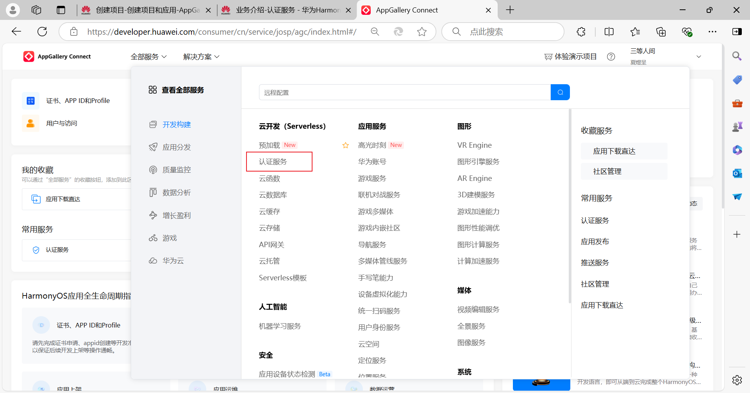Open the 高光时刻 service link

coord(372,145)
